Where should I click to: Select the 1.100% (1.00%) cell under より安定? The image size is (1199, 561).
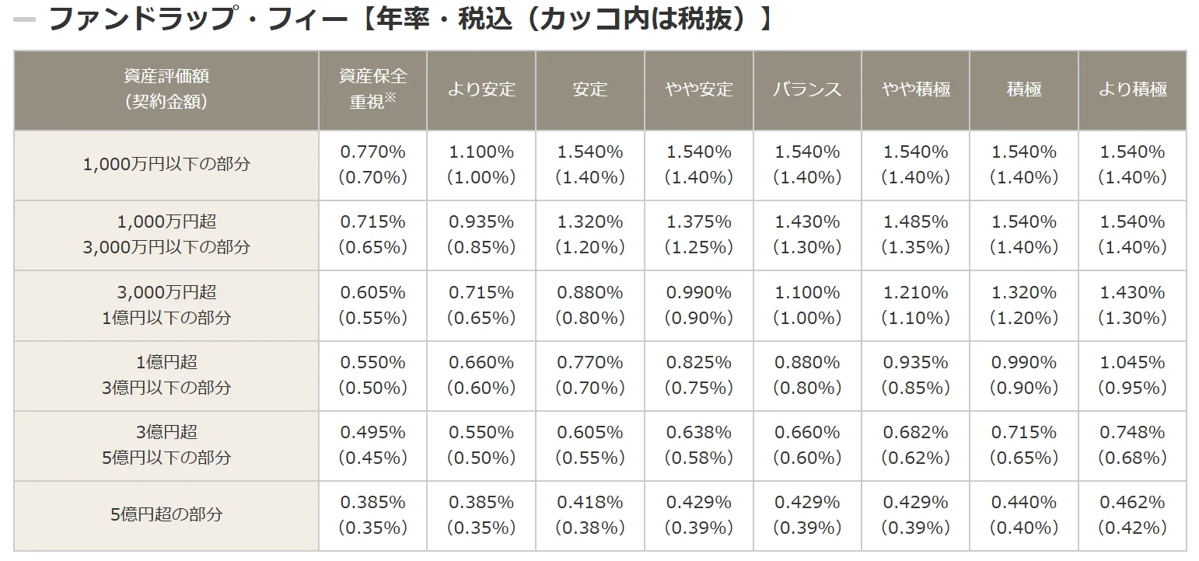pyautogui.click(x=481, y=165)
